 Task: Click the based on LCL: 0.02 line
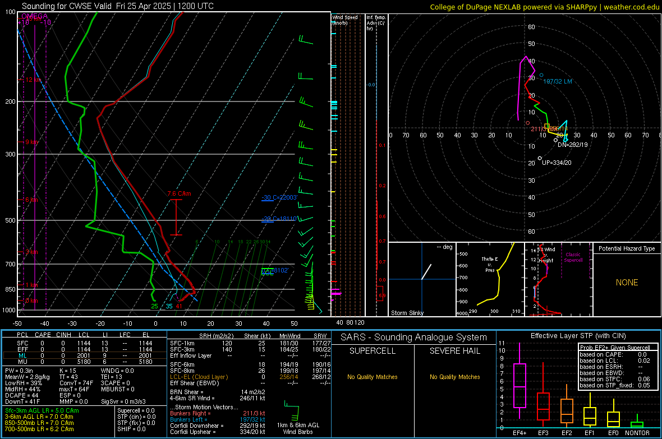[x=615, y=361]
